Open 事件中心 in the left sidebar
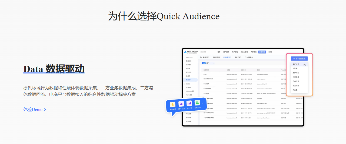346x144 pixels. tap(189, 72)
